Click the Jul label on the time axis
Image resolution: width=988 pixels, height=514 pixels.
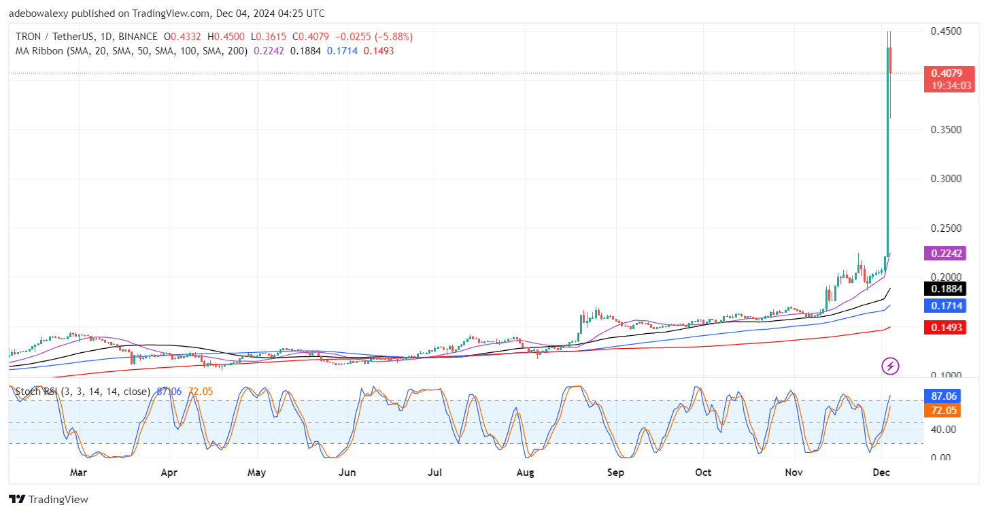click(435, 472)
